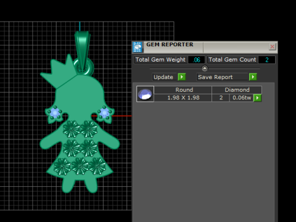This screenshot has width=296, height=222.
Task: Select the left earring gem on the pendant
Action: point(55,113)
